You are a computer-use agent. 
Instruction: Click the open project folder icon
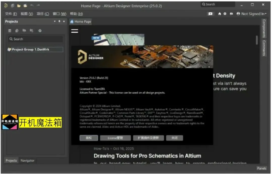25,6
